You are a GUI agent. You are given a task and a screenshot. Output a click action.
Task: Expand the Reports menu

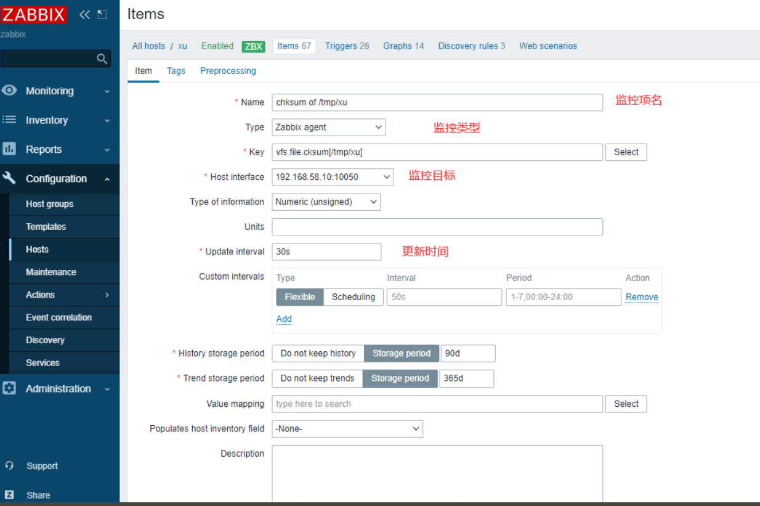60,149
